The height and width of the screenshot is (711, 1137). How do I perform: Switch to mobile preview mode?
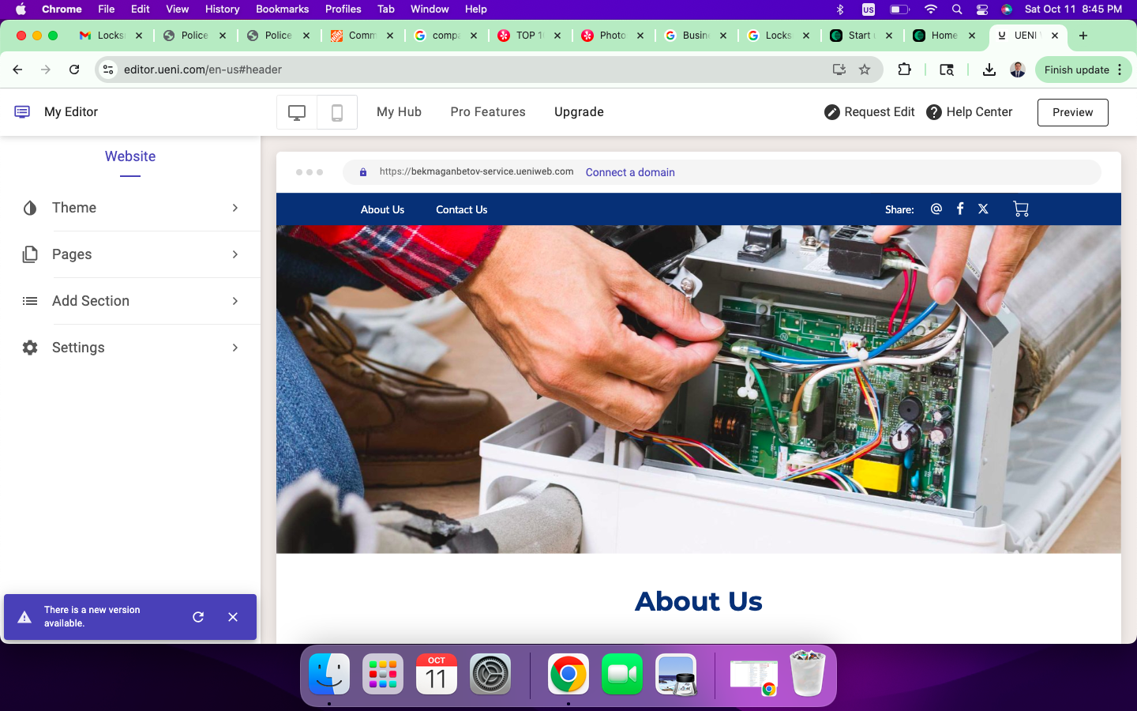(x=337, y=112)
